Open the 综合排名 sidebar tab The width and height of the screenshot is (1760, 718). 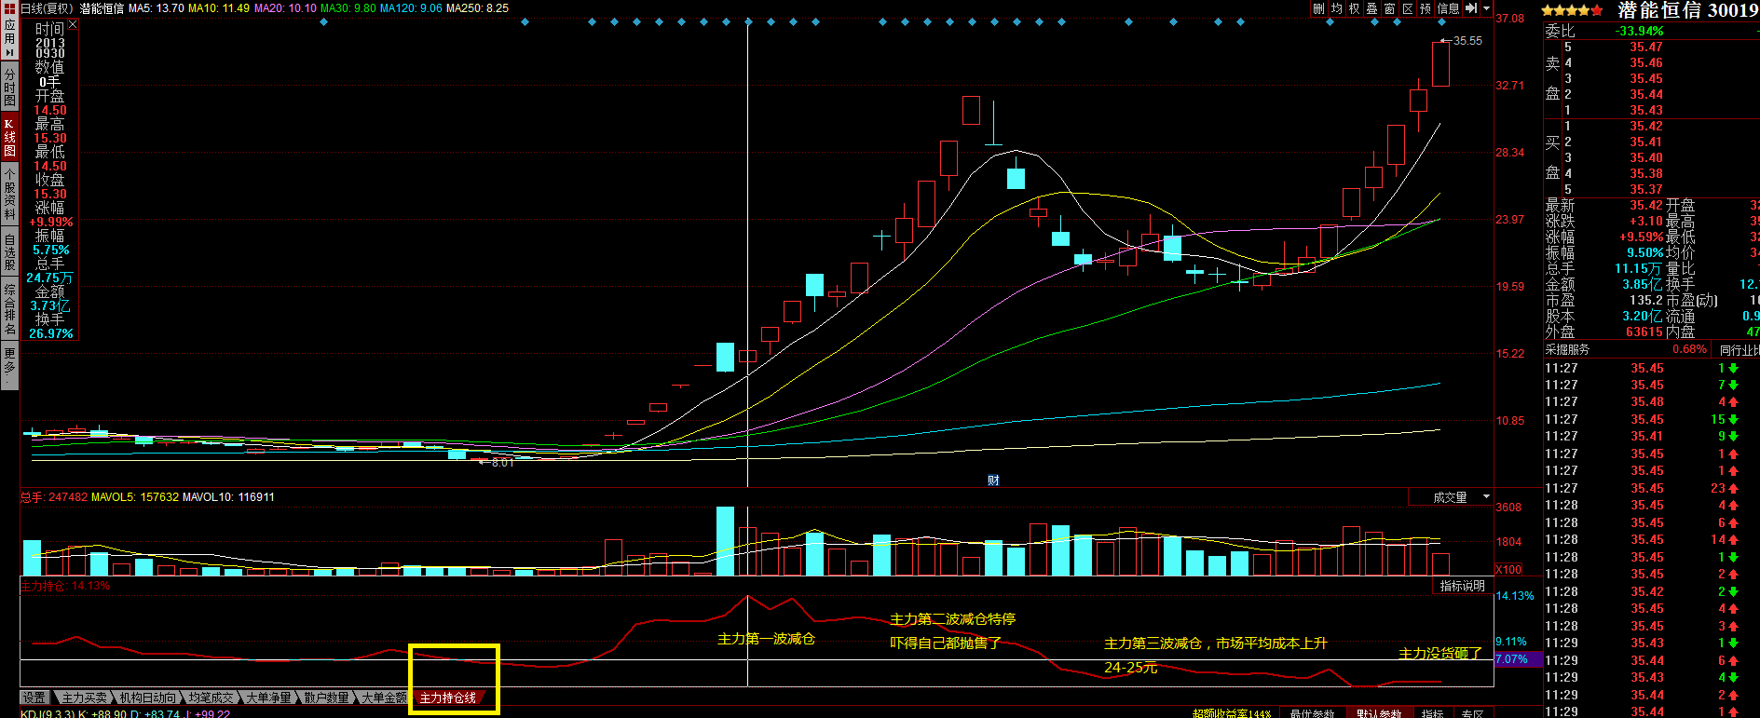[9, 310]
